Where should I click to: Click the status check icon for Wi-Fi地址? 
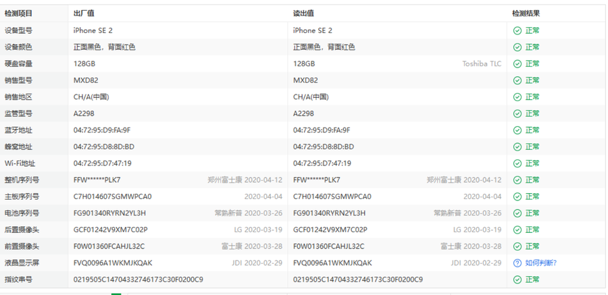coord(517,163)
